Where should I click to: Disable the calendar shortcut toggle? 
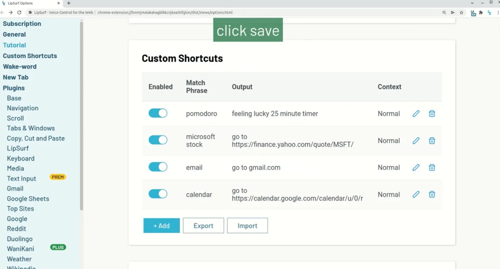point(158,194)
